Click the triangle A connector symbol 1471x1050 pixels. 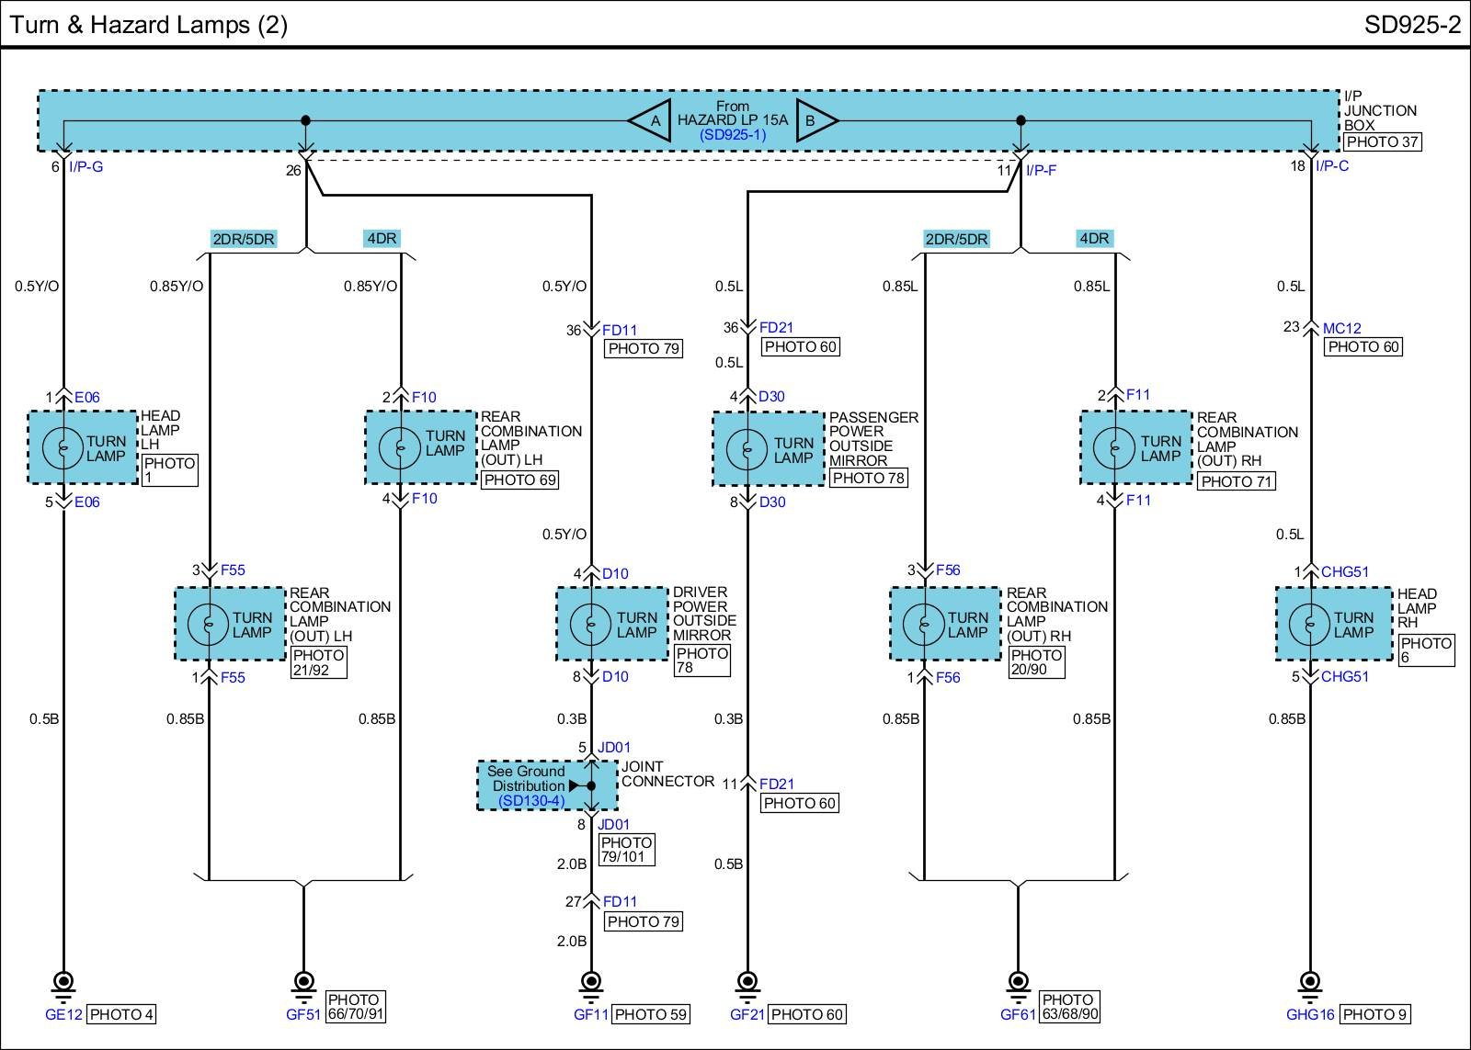(652, 120)
